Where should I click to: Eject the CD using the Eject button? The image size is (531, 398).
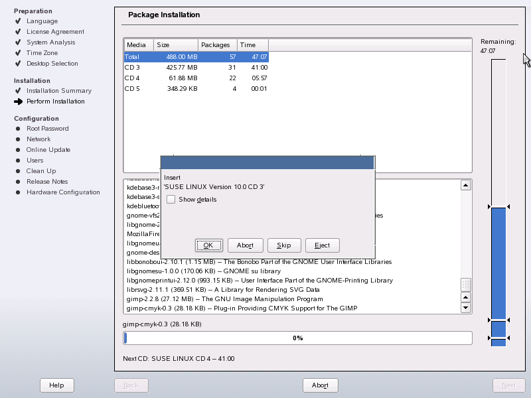pos(322,245)
